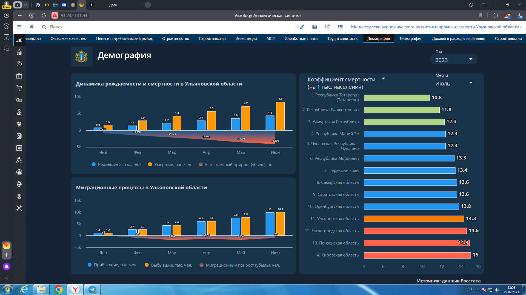
Task: Open the briefcase sidebar icon
Action: tap(19, 76)
